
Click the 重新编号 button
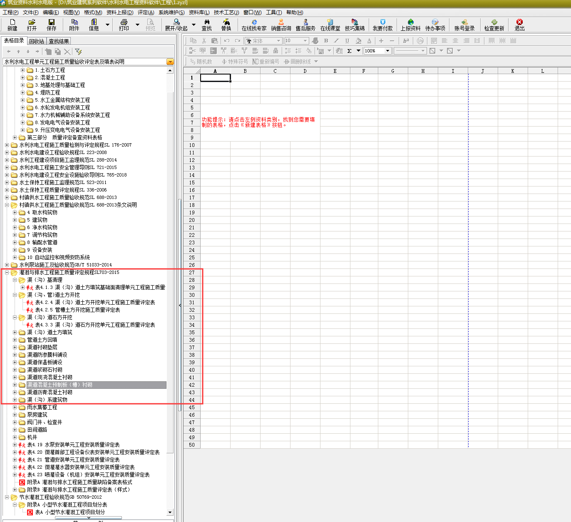tap(266, 62)
